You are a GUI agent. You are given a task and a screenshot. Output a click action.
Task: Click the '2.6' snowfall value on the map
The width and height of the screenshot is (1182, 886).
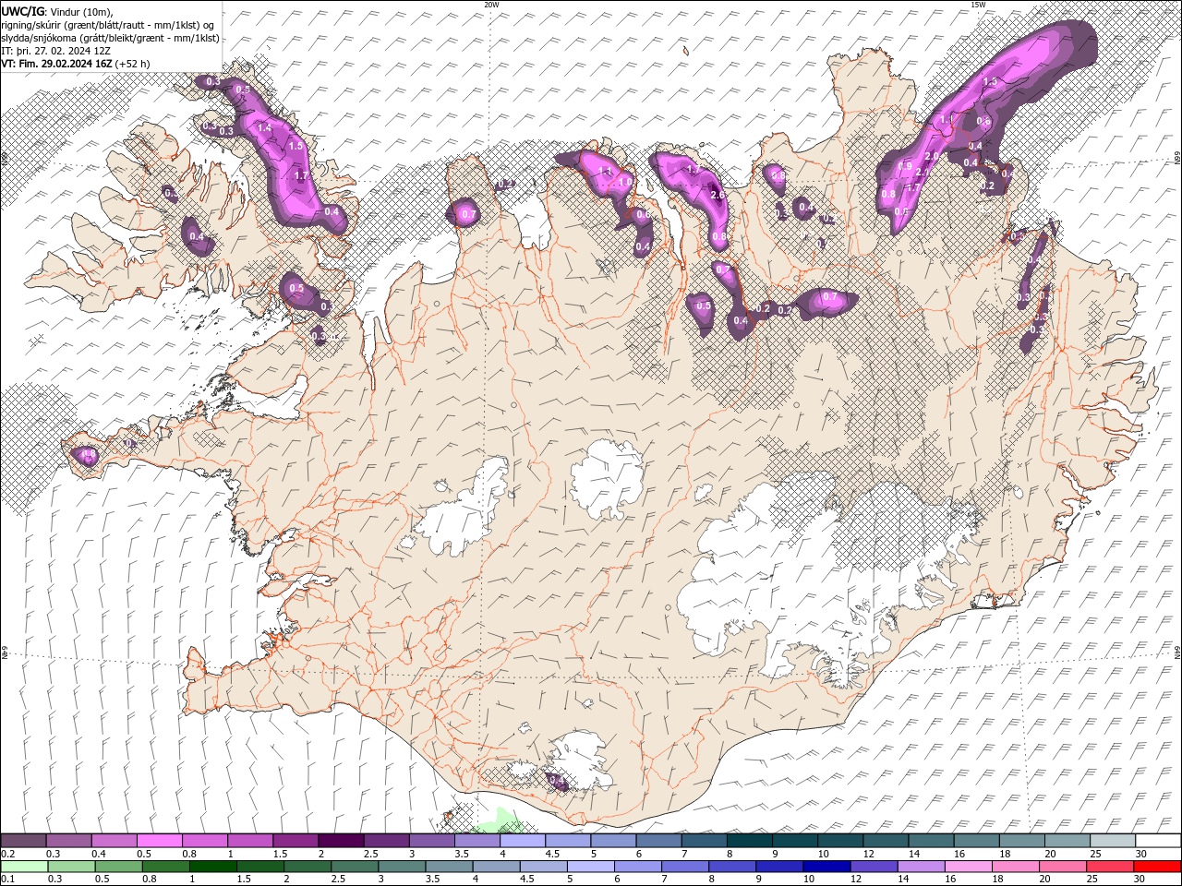coord(717,195)
